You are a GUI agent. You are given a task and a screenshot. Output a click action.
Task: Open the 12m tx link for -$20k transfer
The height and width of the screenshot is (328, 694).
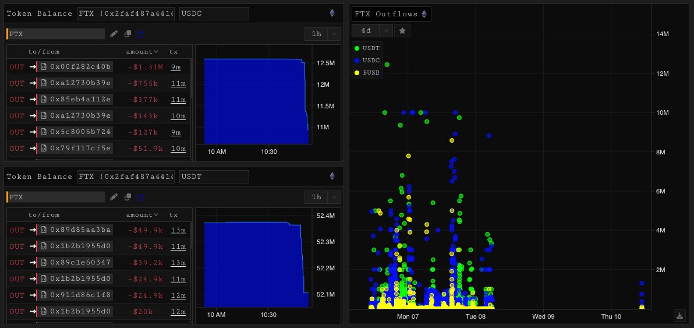(x=178, y=311)
